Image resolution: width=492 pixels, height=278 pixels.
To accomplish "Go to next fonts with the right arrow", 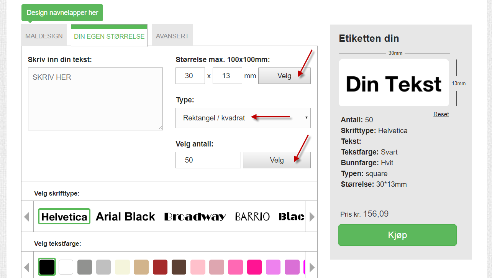I will pos(312,217).
